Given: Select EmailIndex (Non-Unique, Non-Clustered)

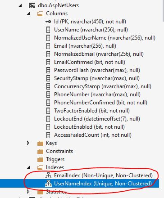Looking at the screenshot, I should click(103, 175).
